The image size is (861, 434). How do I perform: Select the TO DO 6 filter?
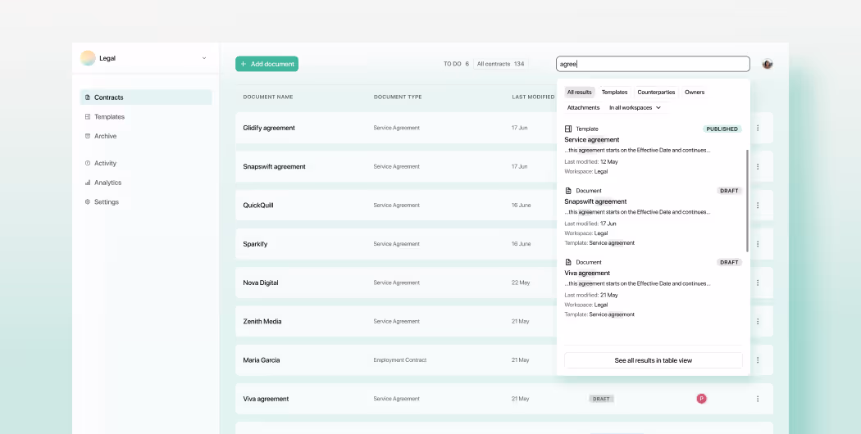[x=456, y=64]
